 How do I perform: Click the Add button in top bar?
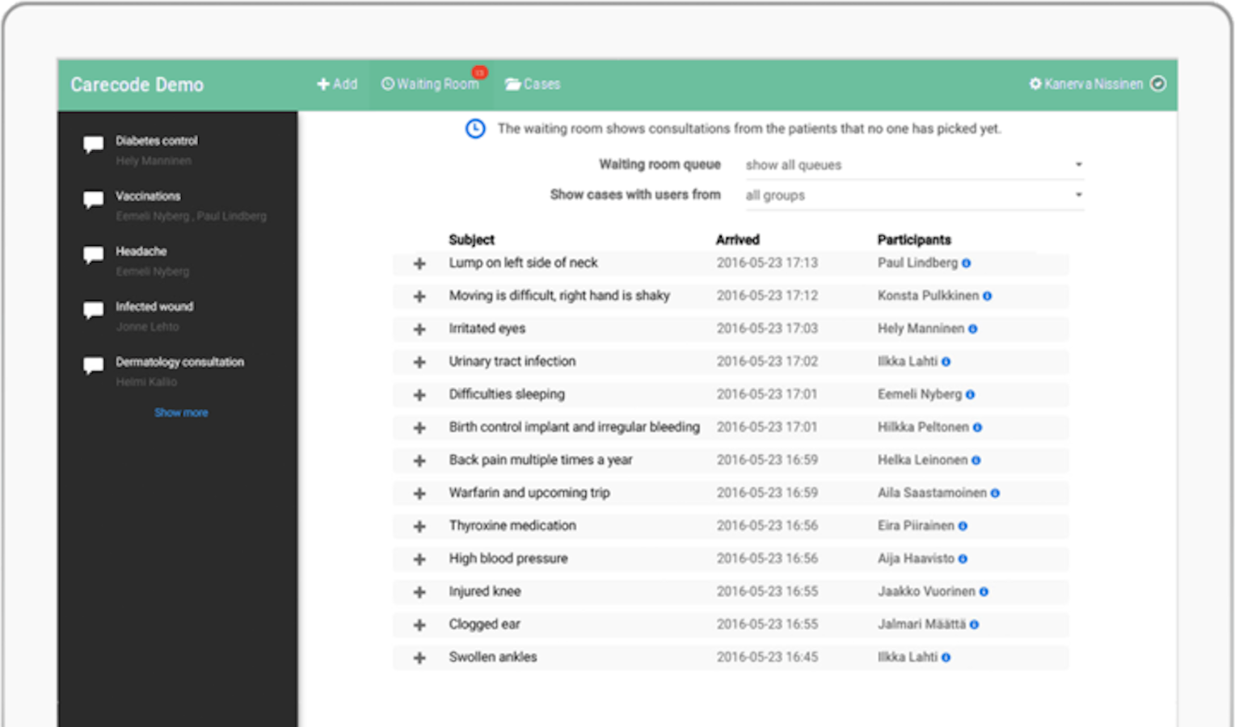(x=337, y=84)
